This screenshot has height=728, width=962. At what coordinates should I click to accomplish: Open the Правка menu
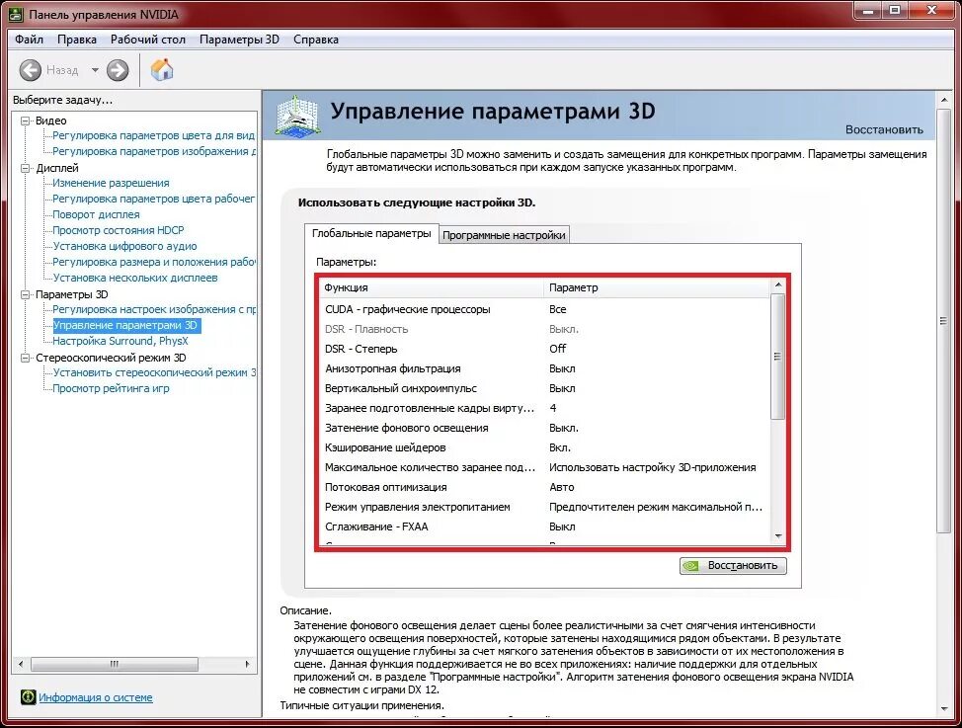pyautogui.click(x=77, y=40)
